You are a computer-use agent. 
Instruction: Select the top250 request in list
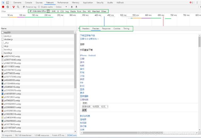tap(8, 32)
